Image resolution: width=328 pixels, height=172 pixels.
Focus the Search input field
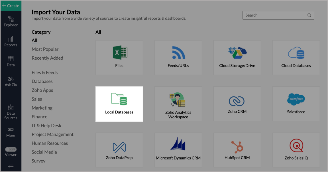[278, 15]
